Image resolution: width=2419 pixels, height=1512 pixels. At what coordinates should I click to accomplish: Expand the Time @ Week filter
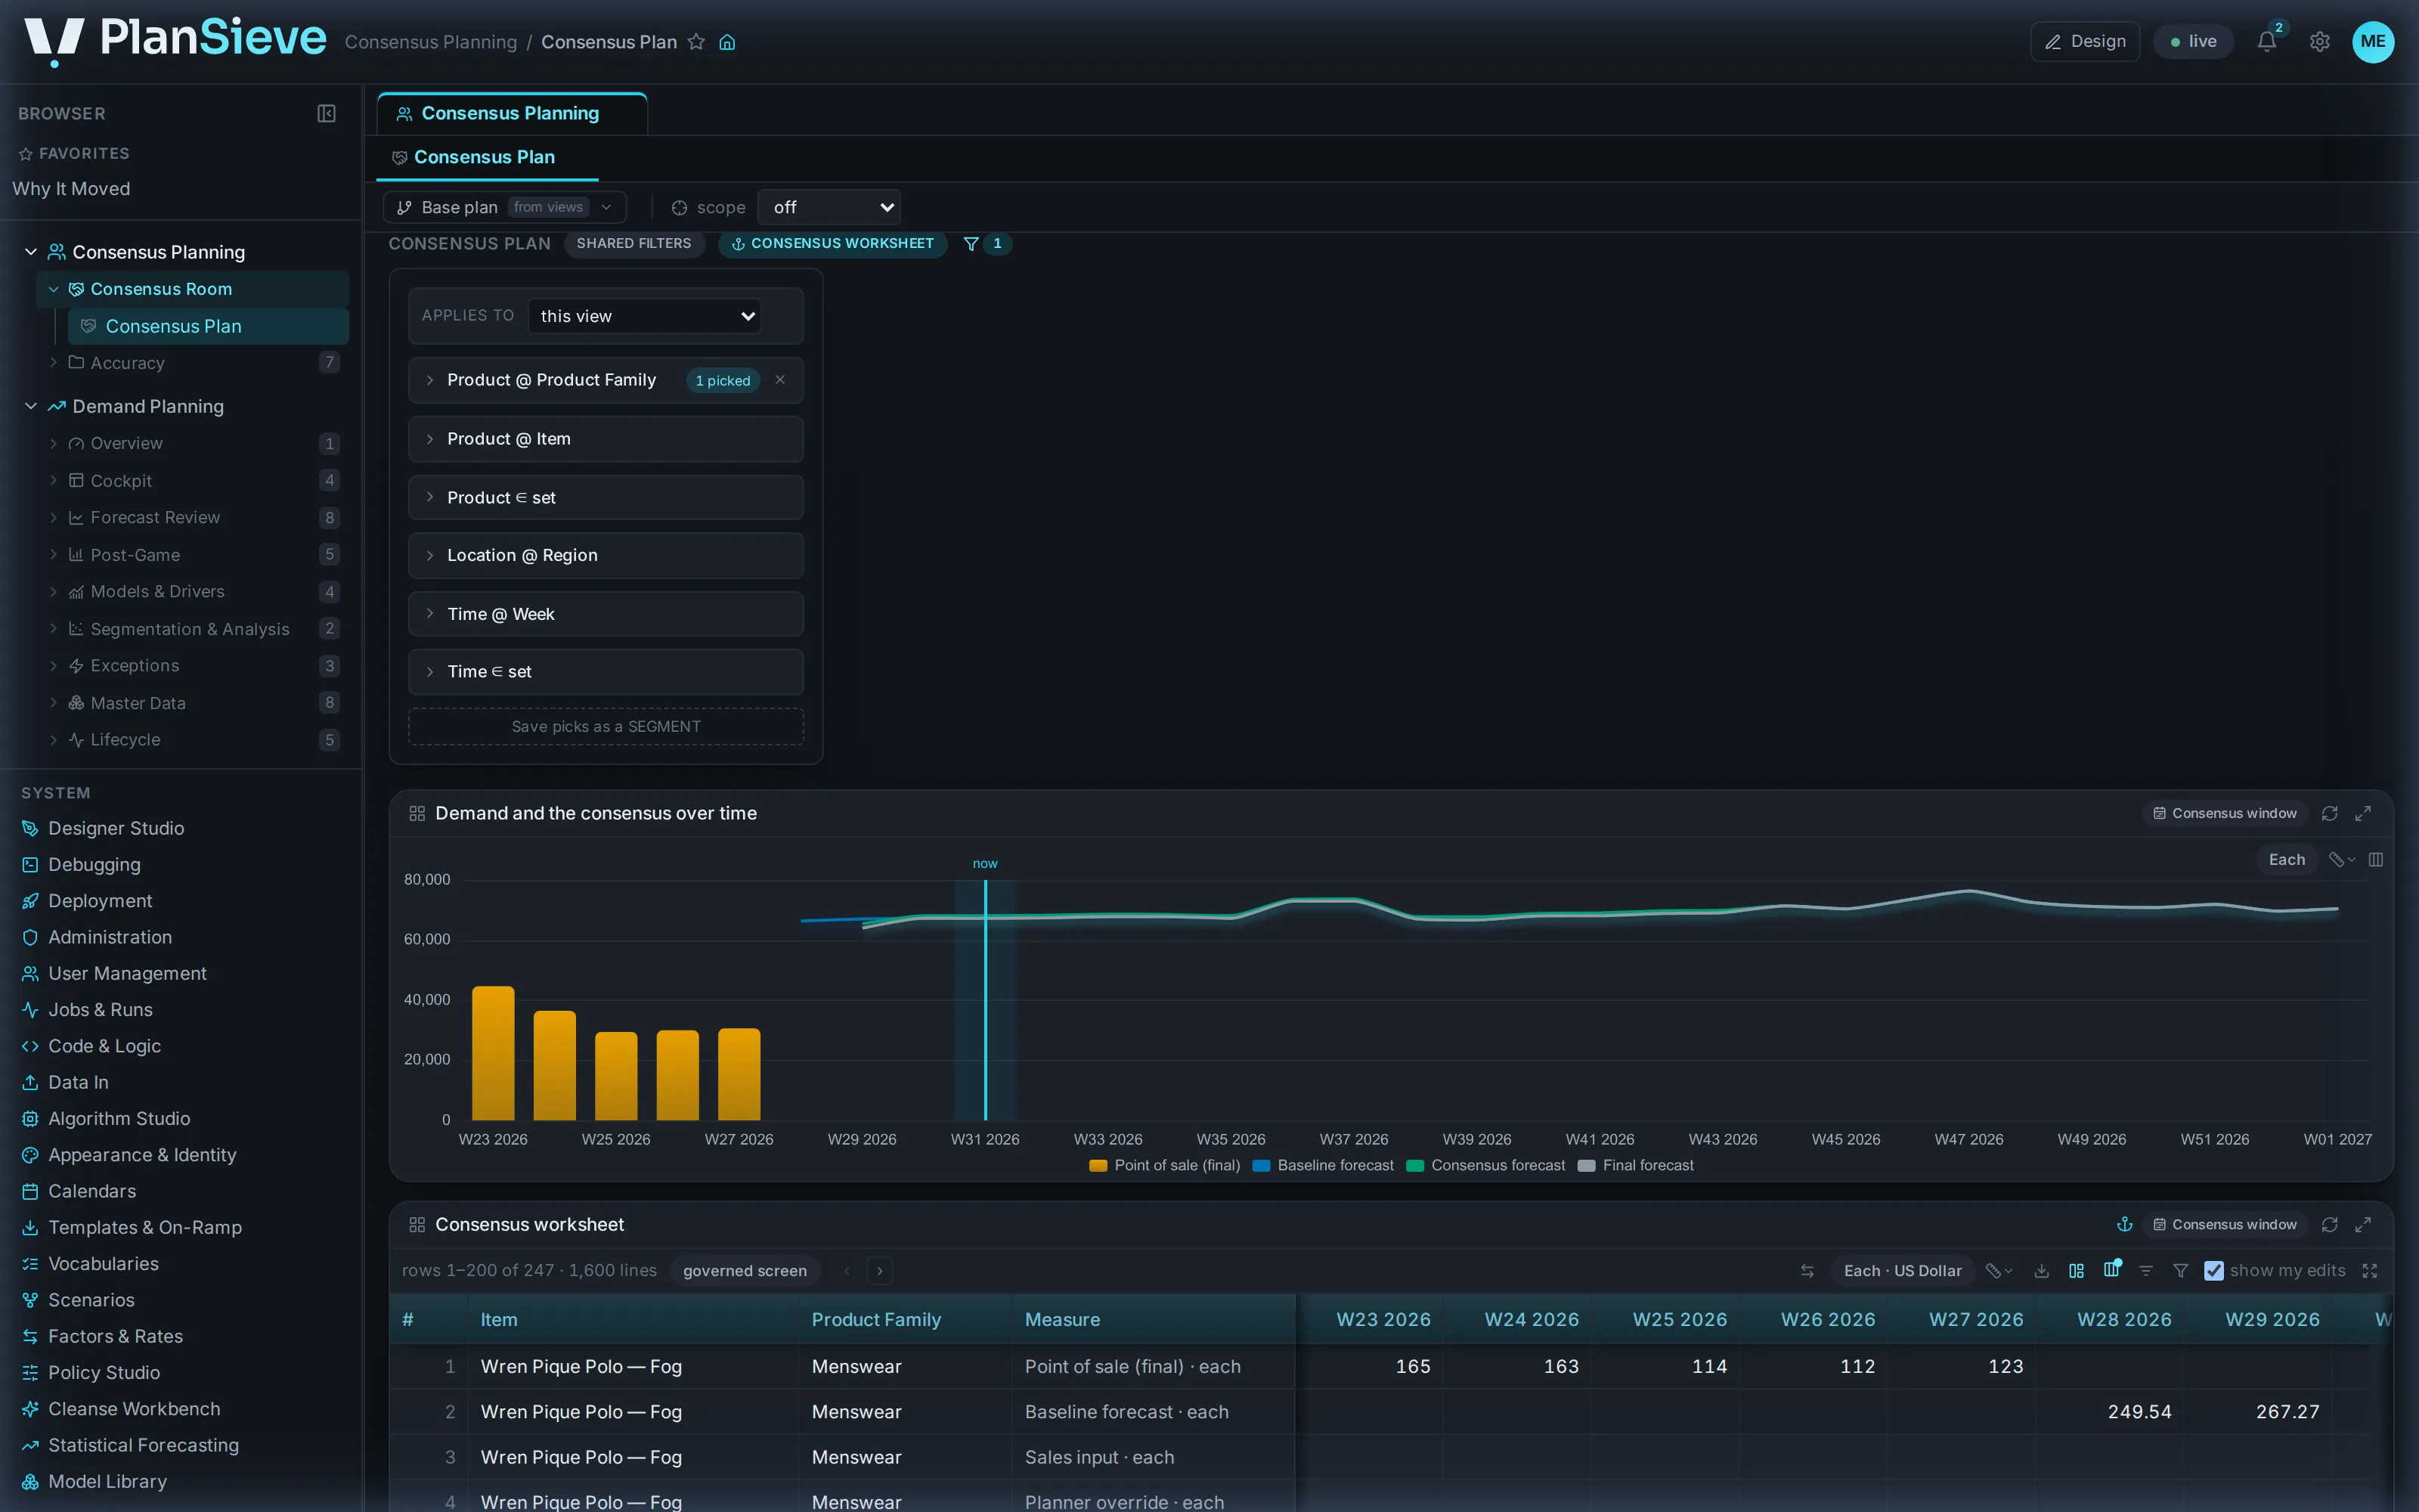point(606,614)
